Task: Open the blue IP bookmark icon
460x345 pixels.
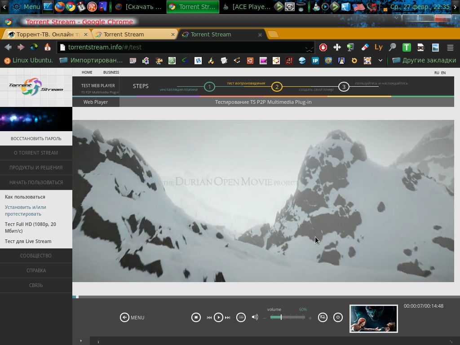Action: pyautogui.click(x=315, y=61)
